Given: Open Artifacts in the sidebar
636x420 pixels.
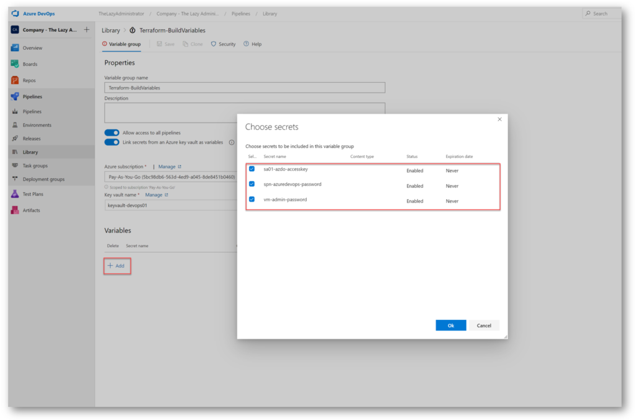Looking at the screenshot, I should point(31,210).
